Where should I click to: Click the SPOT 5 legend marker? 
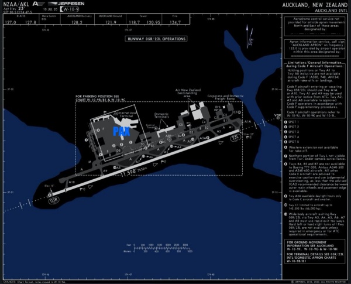(288, 141)
